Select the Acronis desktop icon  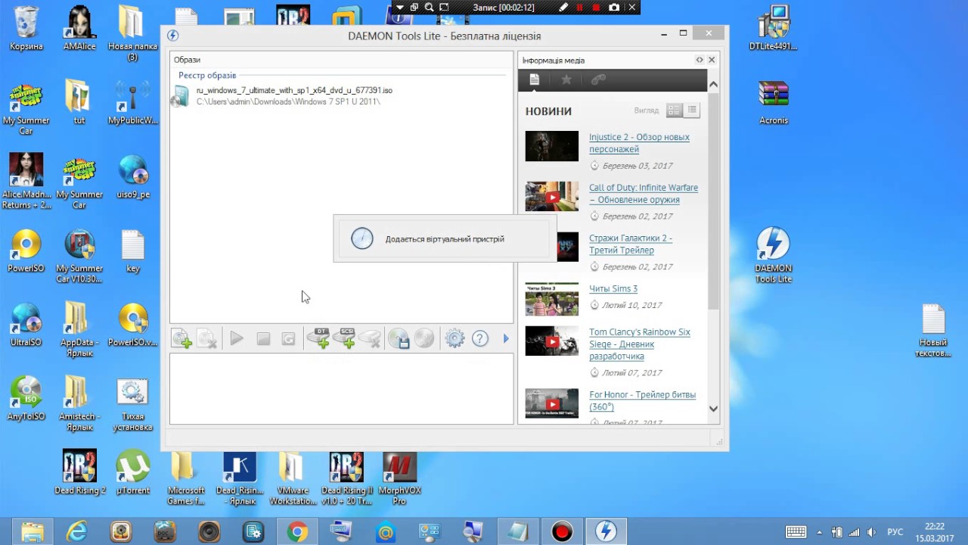pyautogui.click(x=774, y=102)
